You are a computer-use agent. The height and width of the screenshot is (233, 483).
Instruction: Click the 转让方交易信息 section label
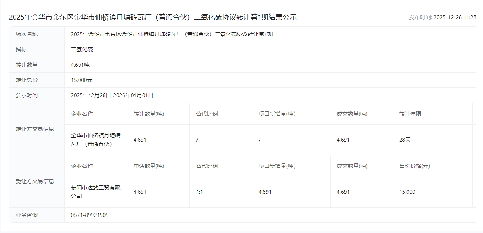[35, 129]
